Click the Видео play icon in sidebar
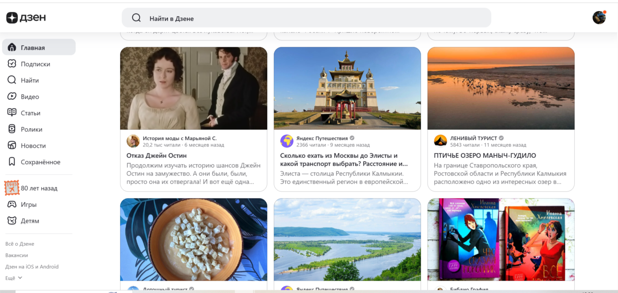The width and height of the screenshot is (618, 293). pyautogui.click(x=12, y=96)
